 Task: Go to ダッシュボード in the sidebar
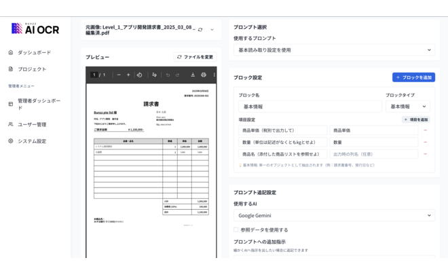point(34,52)
